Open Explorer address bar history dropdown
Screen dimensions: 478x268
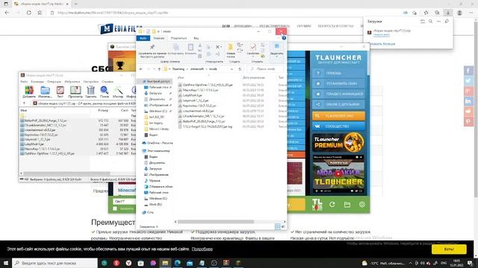click(x=232, y=69)
